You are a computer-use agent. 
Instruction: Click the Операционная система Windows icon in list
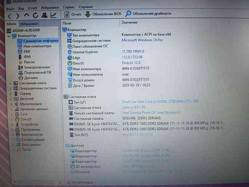coord(69,41)
